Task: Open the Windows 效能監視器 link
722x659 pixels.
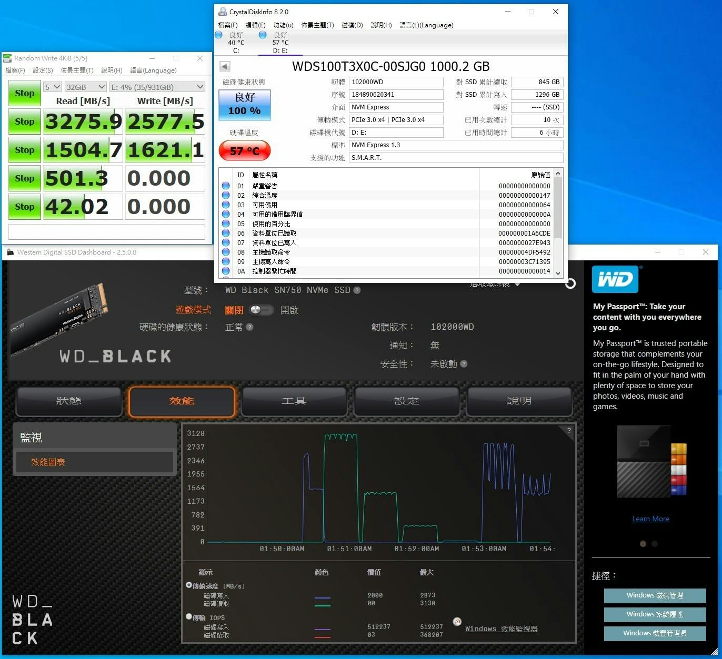Action: [x=502, y=628]
